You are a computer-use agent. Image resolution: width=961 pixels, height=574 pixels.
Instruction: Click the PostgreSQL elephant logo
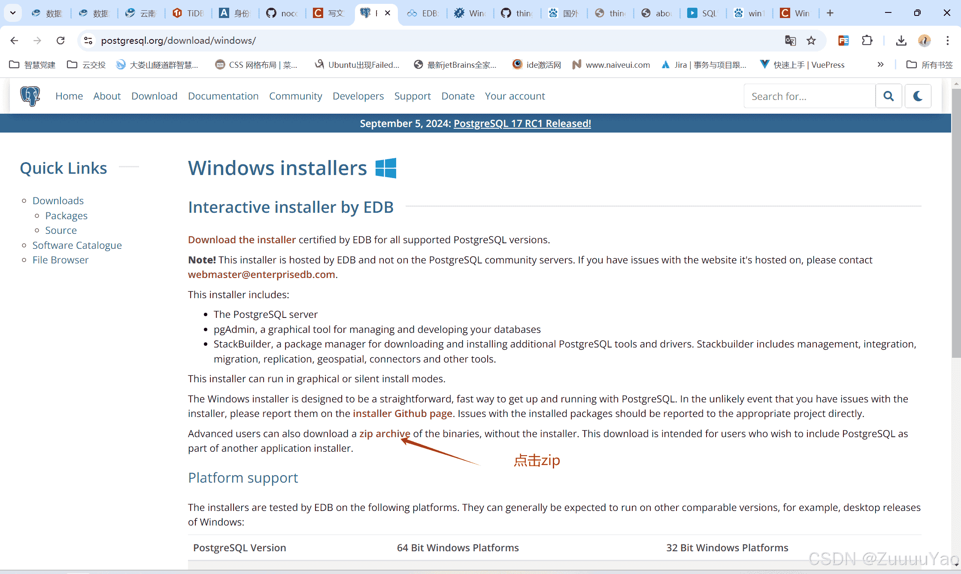(x=30, y=96)
